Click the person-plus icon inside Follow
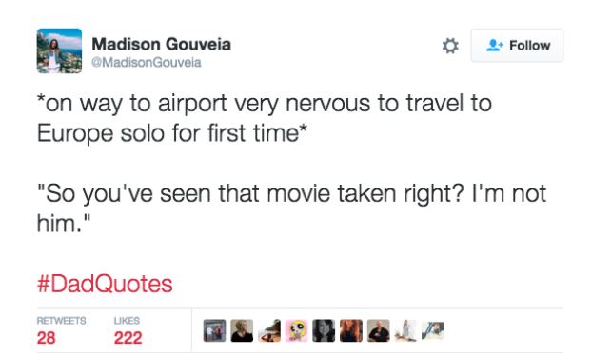 pos(495,46)
